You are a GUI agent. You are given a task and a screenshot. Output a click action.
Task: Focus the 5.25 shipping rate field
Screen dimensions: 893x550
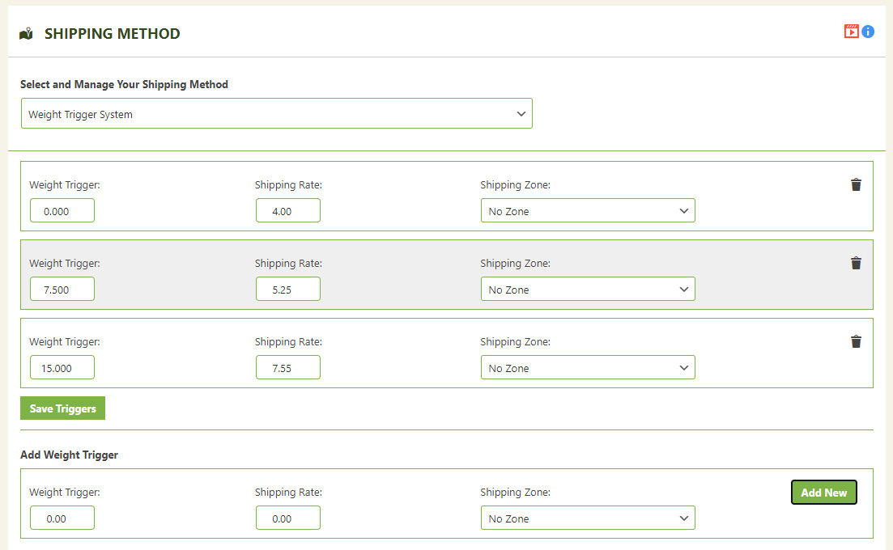tap(287, 290)
